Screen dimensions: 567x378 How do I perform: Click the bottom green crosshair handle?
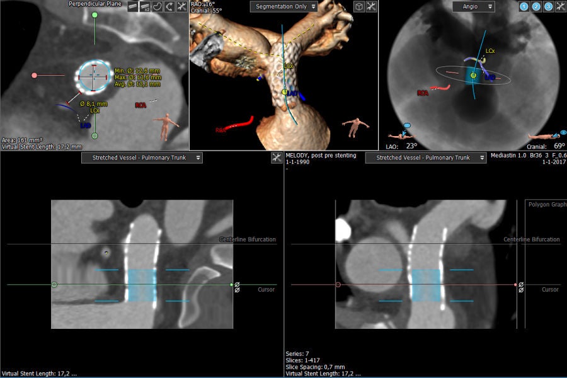point(94,136)
